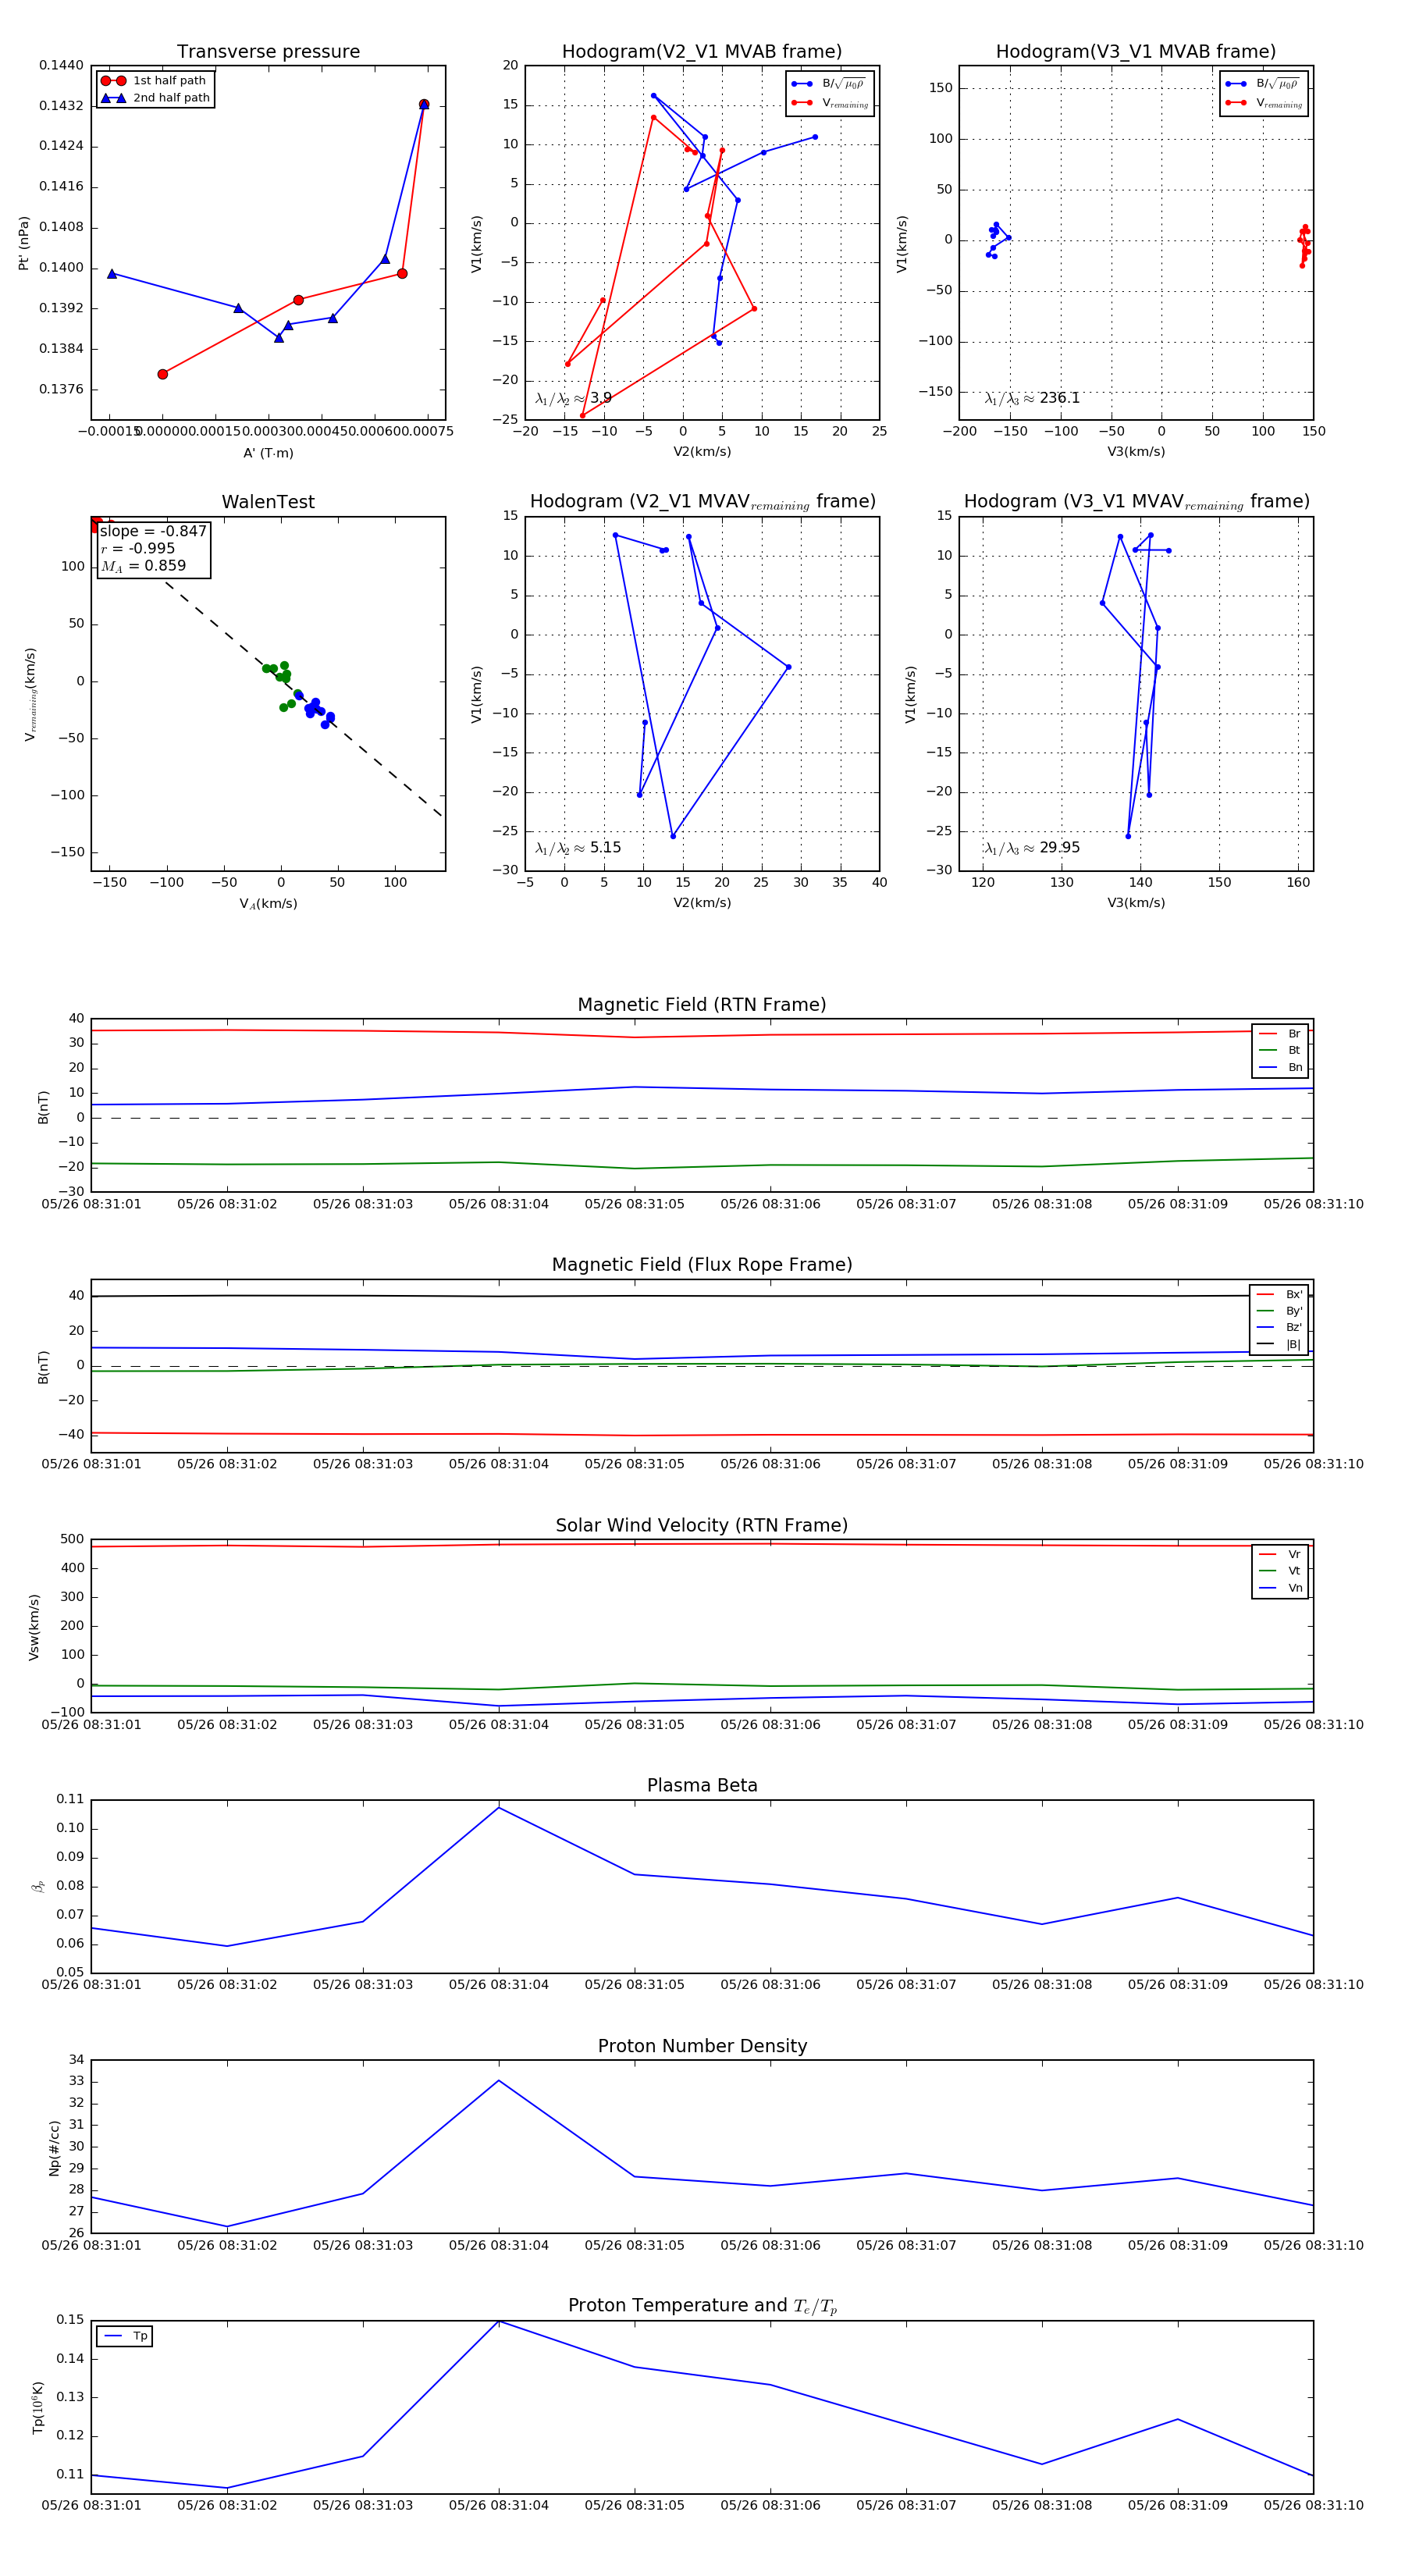
Task: Select the 'Vt' legend entry
Action: [1280, 1571]
